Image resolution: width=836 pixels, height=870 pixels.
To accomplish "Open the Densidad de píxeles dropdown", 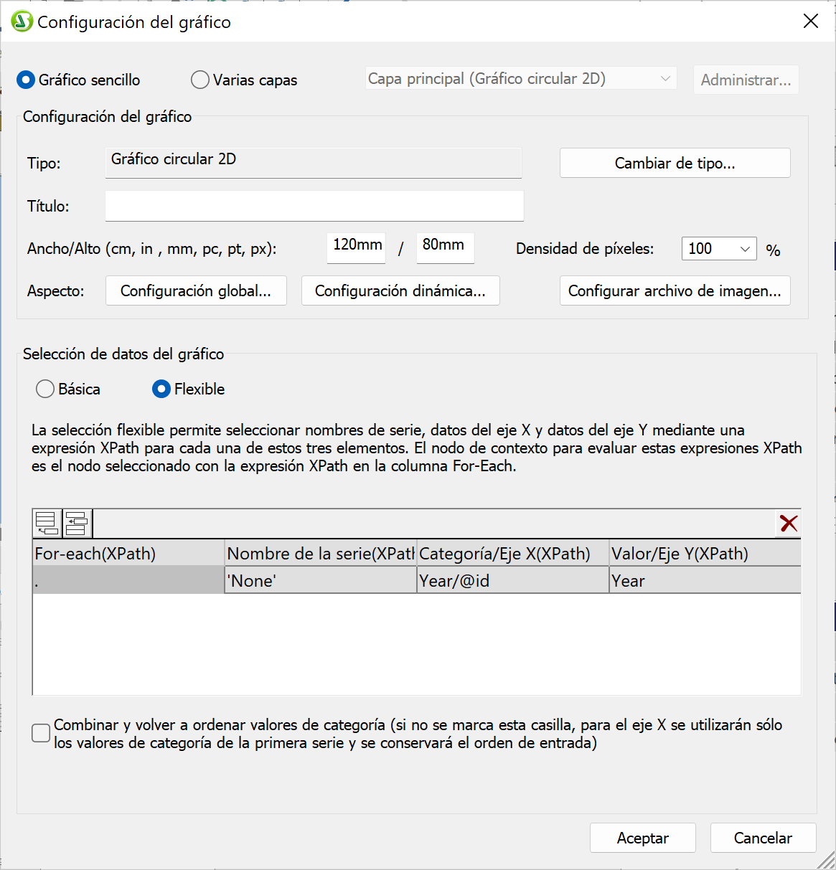I will 718,249.
